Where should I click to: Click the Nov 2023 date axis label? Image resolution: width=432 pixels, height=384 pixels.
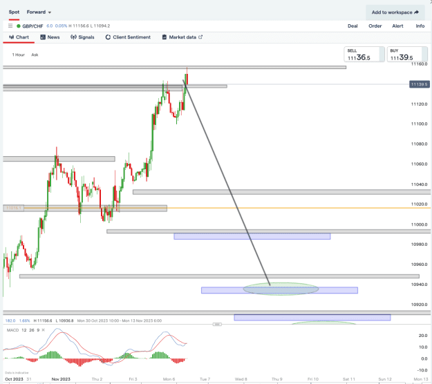pos(61,379)
